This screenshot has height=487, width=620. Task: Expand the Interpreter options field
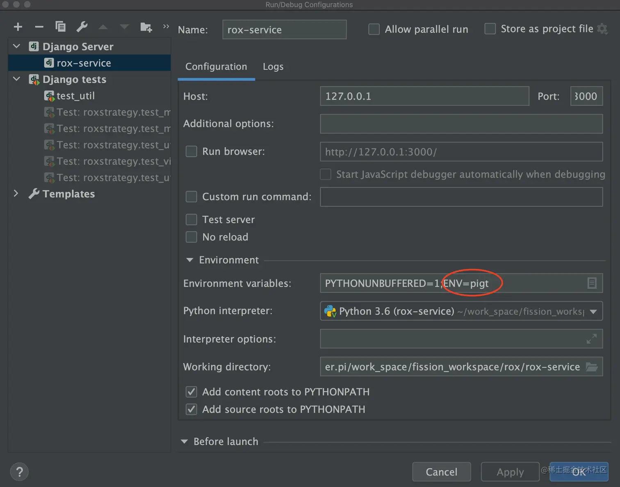pyautogui.click(x=592, y=339)
